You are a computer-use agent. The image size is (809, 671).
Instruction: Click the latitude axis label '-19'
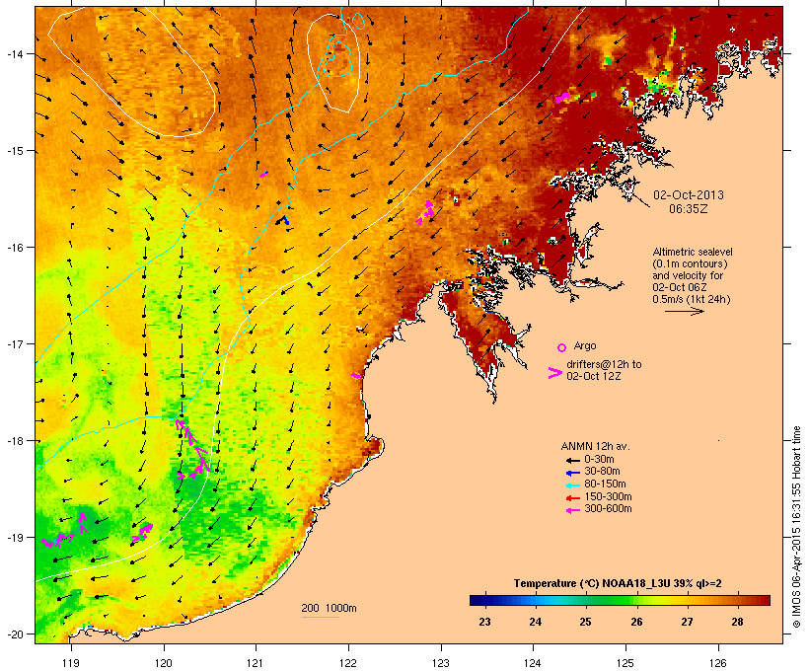click(x=15, y=538)
